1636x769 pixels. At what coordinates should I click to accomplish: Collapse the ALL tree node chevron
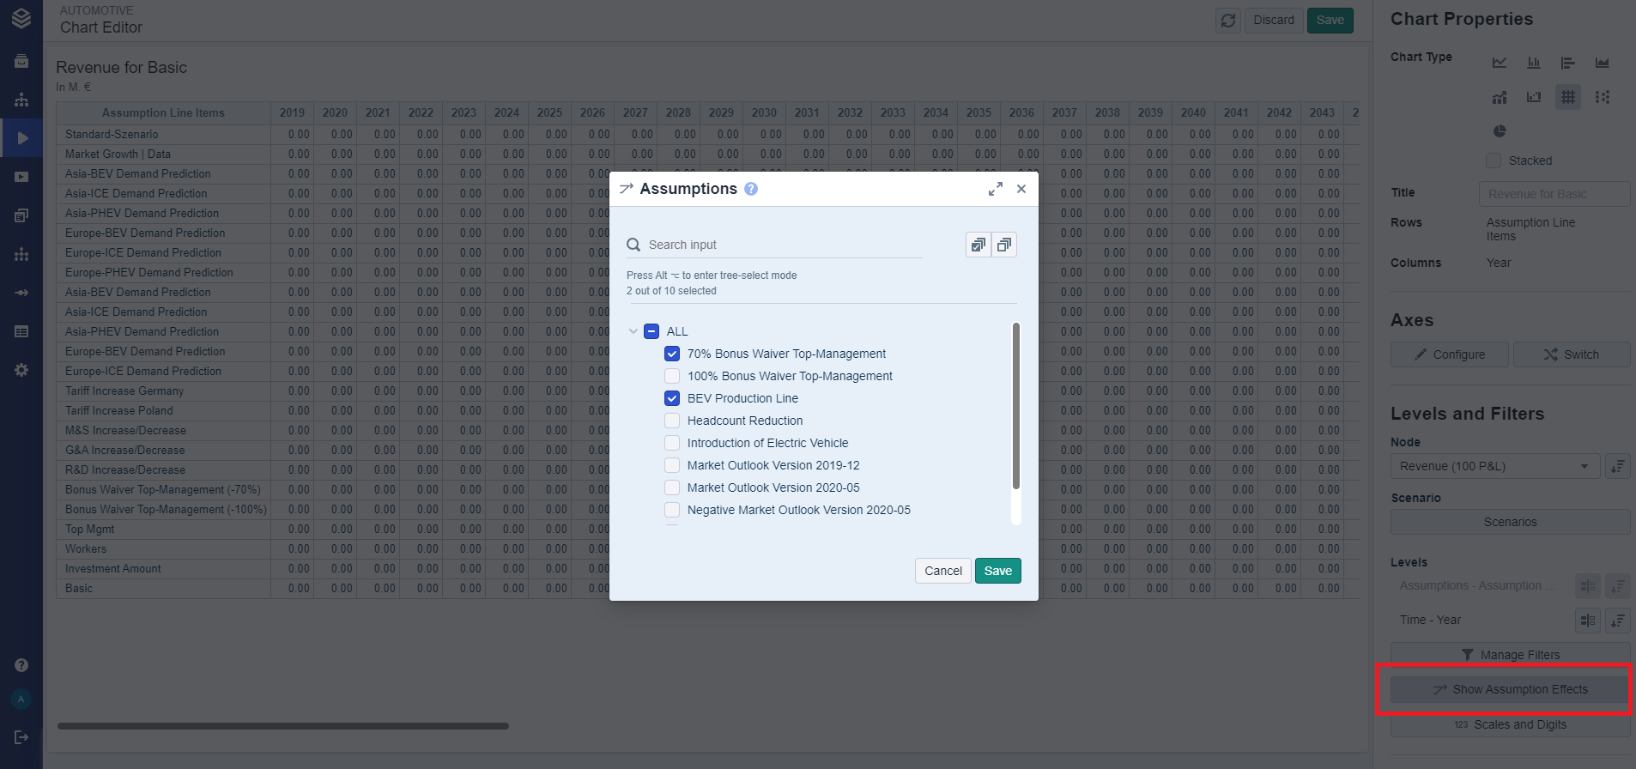(633, 331)
